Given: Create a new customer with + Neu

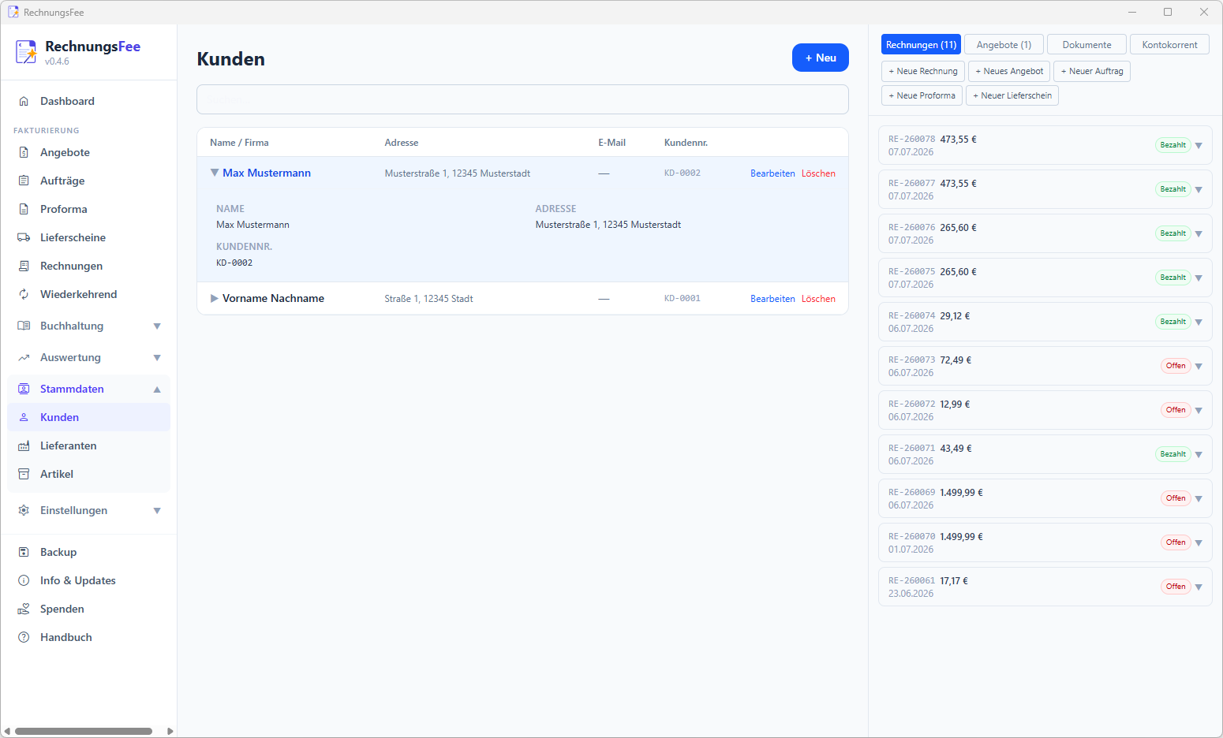Looking at the screenshot, I should 821,58.
